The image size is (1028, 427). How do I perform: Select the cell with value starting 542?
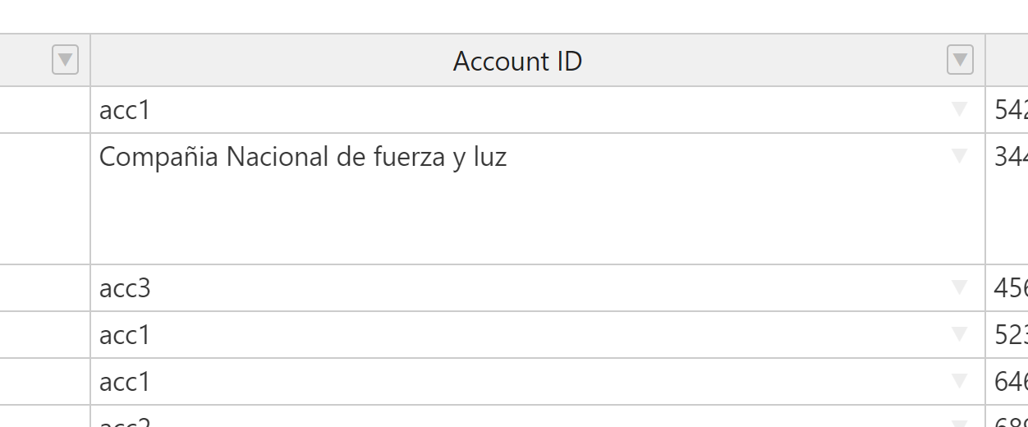1007,110
